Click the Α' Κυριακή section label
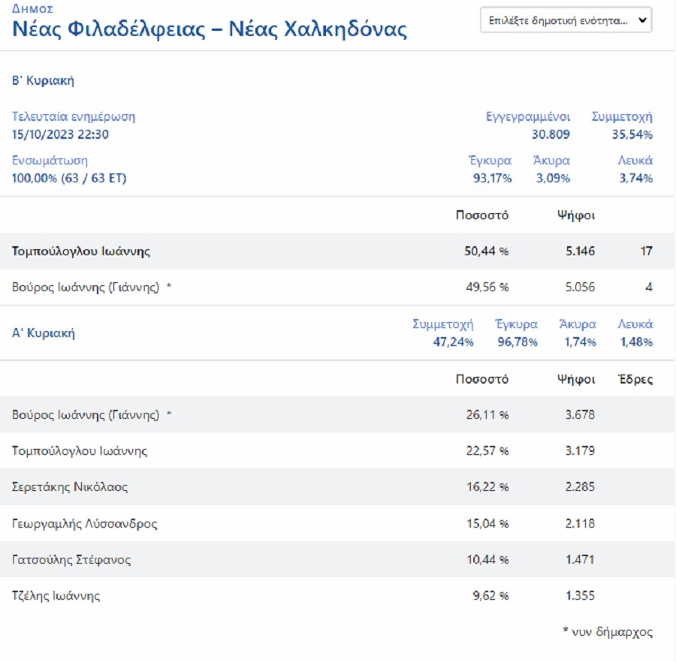This screenshot has height=662, width=676. [x=43, y=333]
